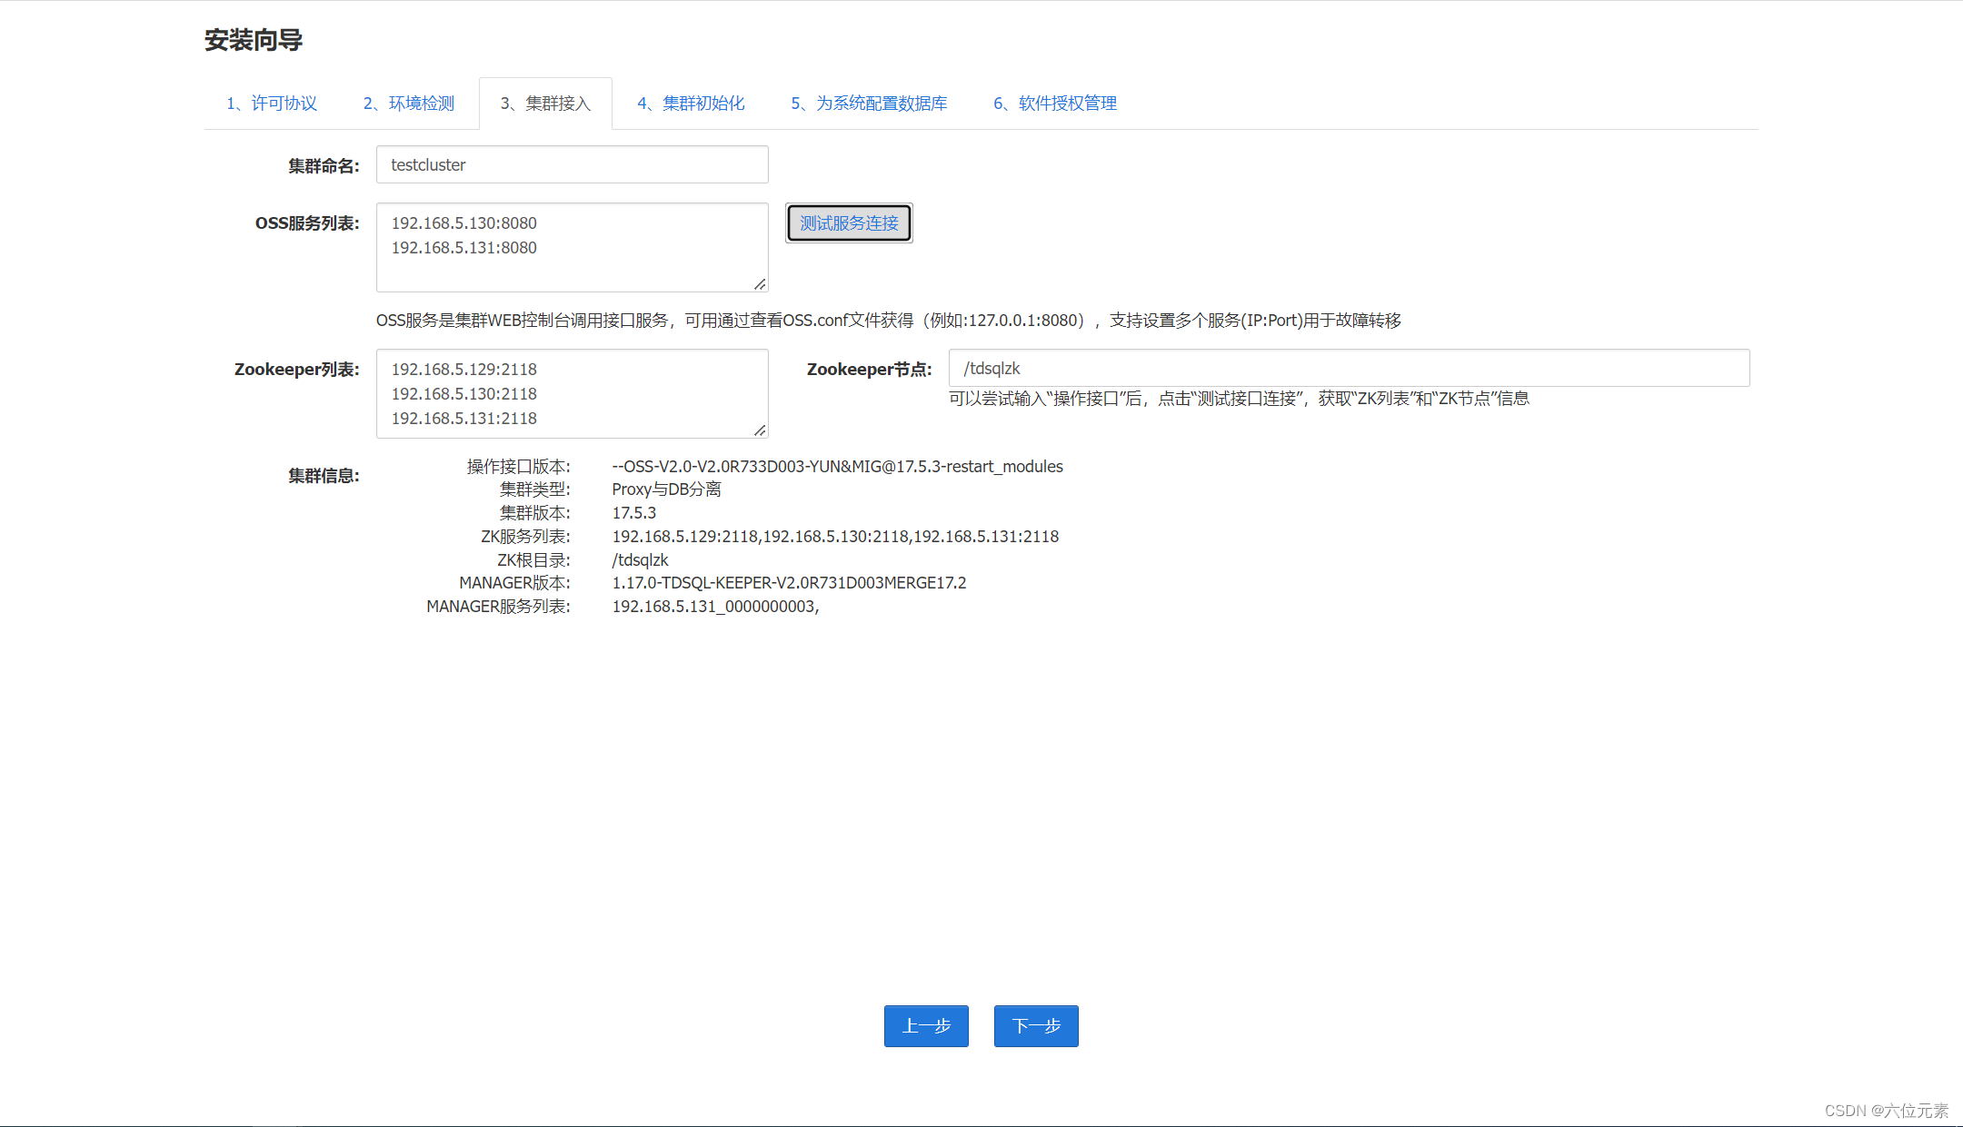Screen dimensions: 1963x1127
Task: Click the MANAGER服务列表 value text
Action: tap(715, 607)
